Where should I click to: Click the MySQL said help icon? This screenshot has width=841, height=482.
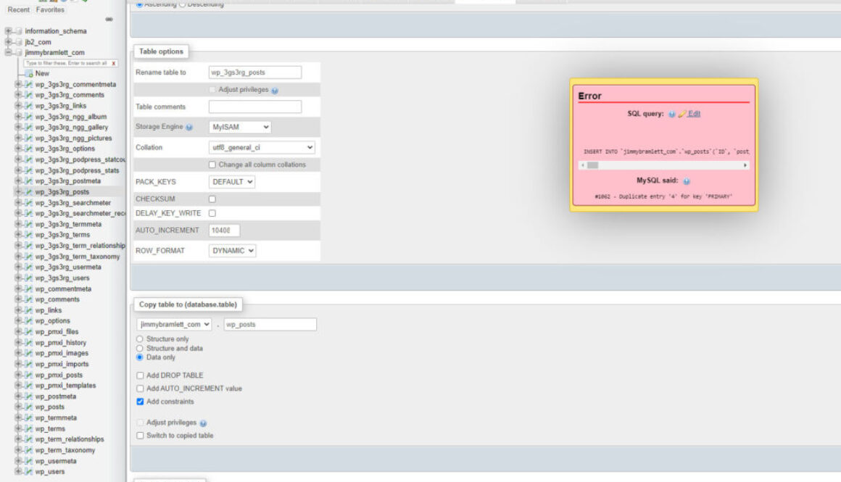687,181
